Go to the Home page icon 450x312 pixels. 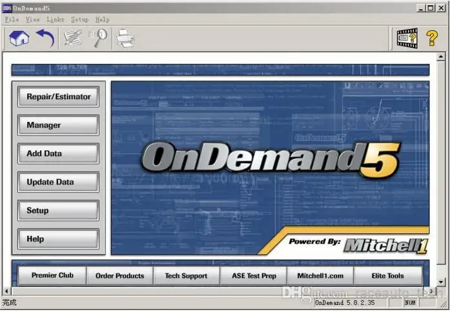pyautogui.click(x=19, y=38)
